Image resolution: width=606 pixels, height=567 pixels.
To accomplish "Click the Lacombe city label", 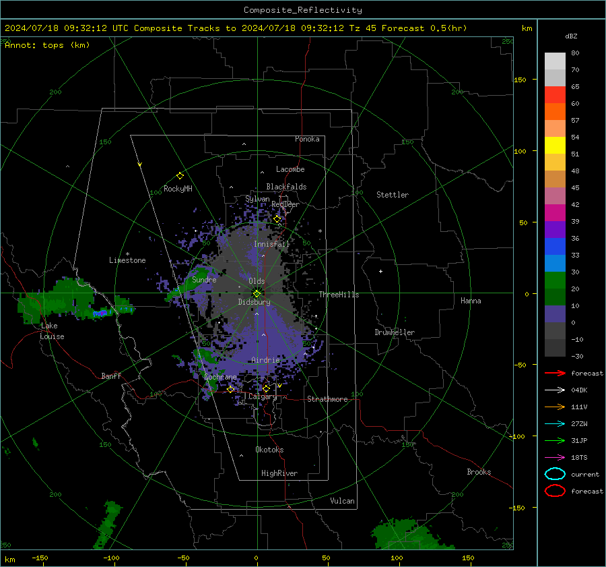I will pos(290,169).
